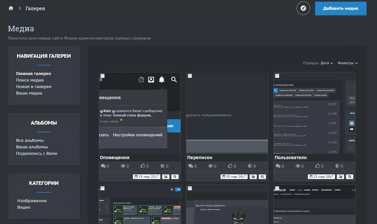Zoom magnifier on Пользователи card footer
The height and width of the screenshot is (224, 377).
tap(350, 177)
